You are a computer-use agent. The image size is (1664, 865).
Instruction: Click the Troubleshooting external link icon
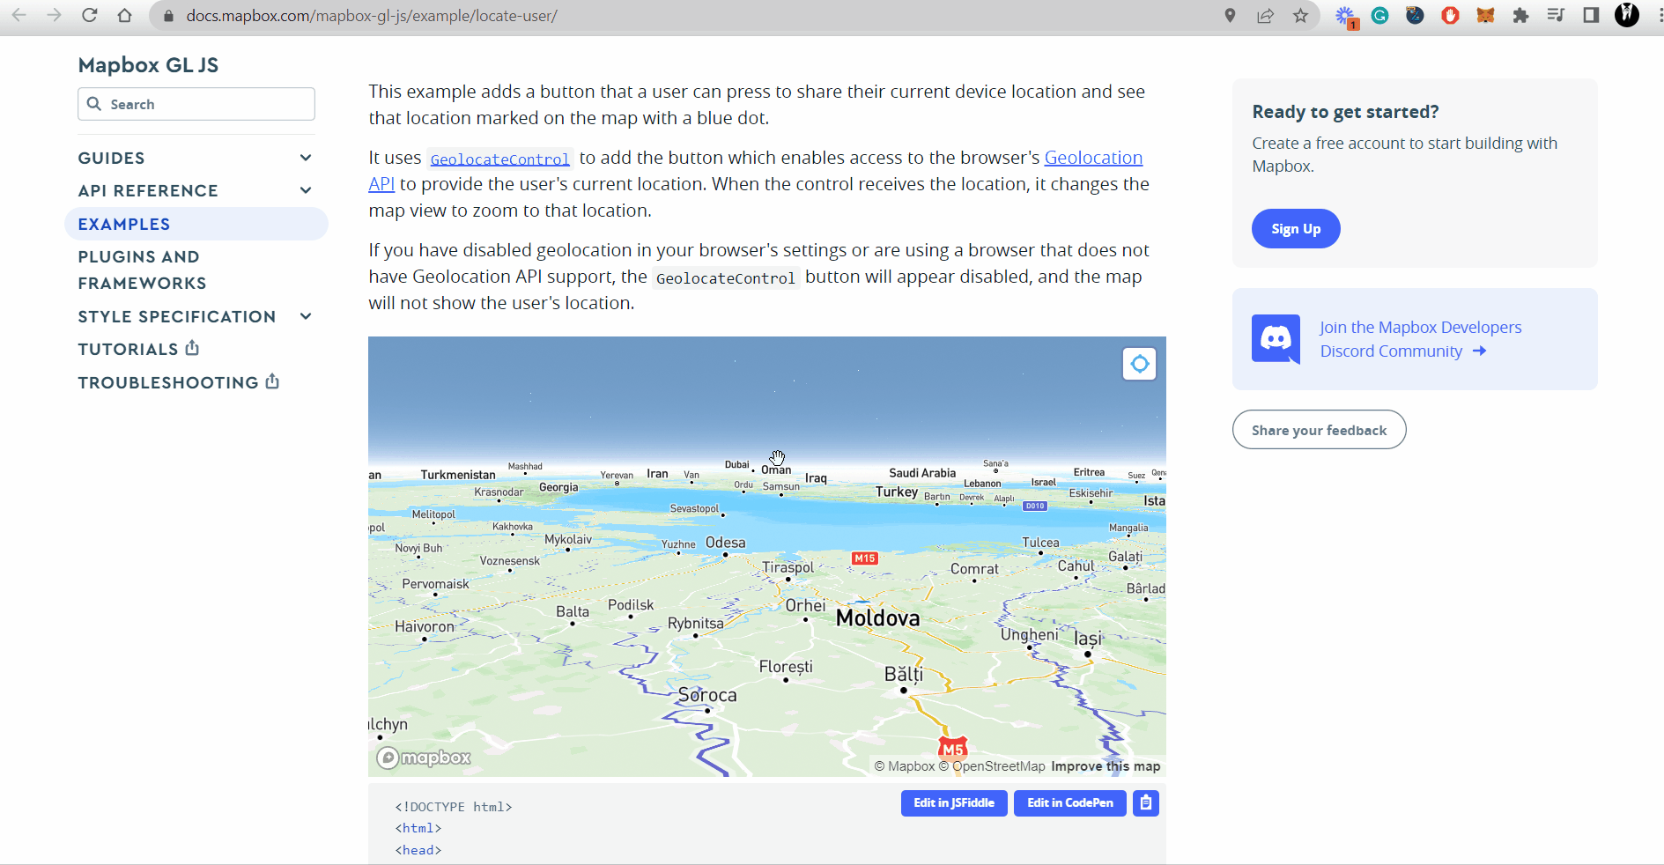click(272, 381)
